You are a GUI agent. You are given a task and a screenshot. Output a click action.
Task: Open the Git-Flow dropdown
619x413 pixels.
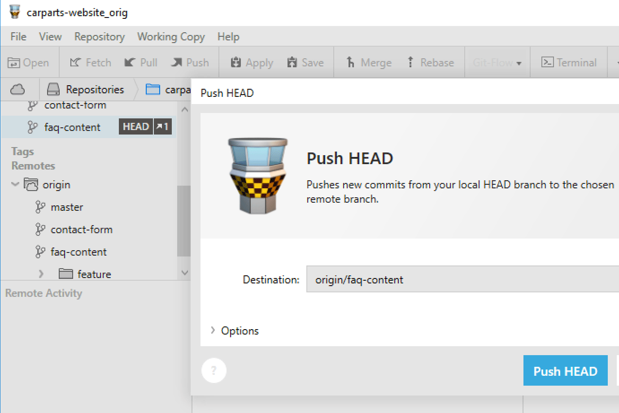tap(497, 62)
